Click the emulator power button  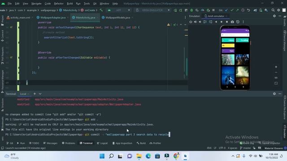pos(191,22)
